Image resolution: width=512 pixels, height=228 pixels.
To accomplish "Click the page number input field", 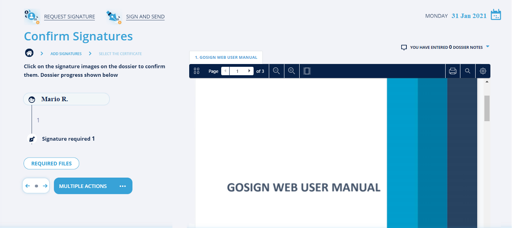I will (237, 71).
